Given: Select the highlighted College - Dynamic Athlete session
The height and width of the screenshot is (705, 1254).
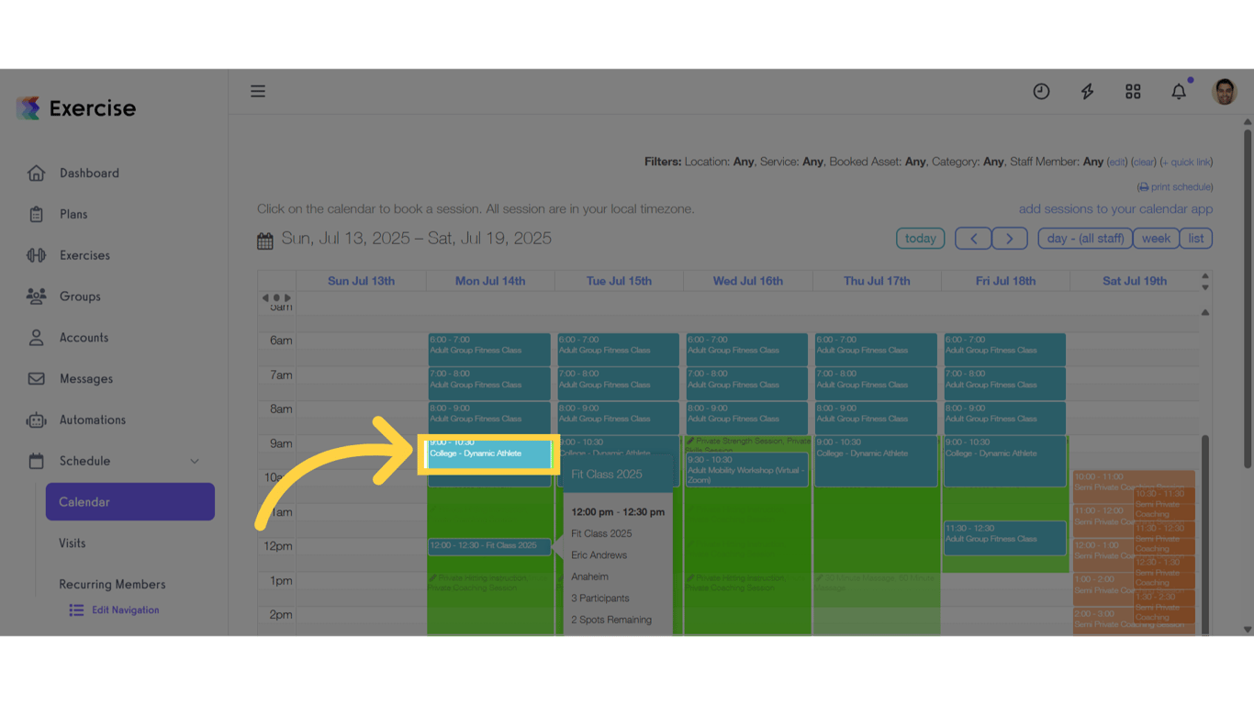Looking at the screenshot, I should pyautogui.click(x=489, y=453).
